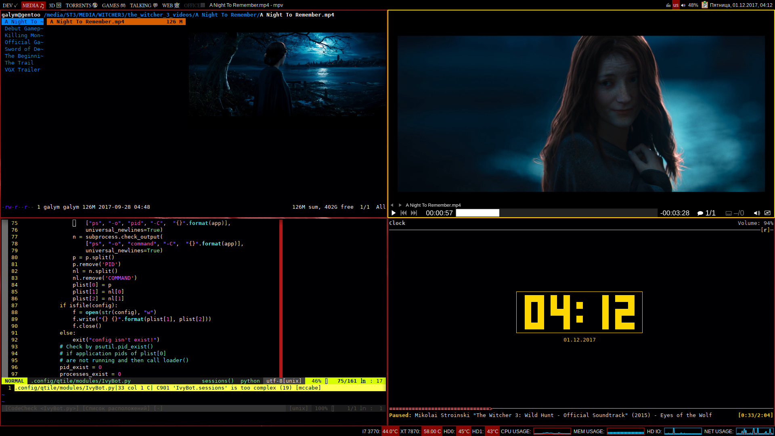Click the window title 'A Night To Remember.mp4 - mpv'
775x436 pixels.
(x=246, y=5)
